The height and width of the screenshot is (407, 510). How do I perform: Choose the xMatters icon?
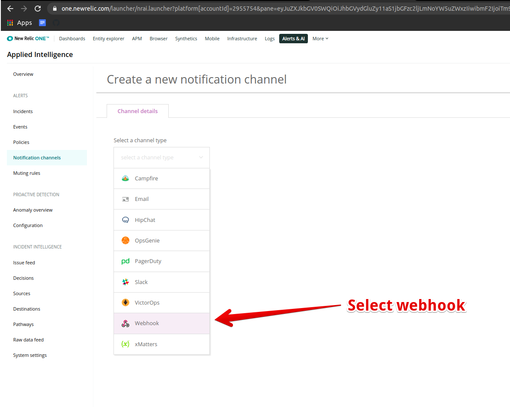click(x=125, y=344)
